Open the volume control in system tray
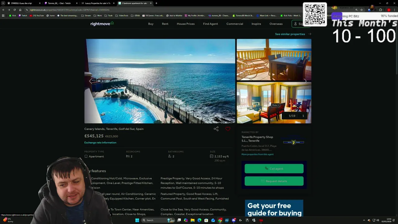The height and width of the screenshot is (224, 398). 378,220
